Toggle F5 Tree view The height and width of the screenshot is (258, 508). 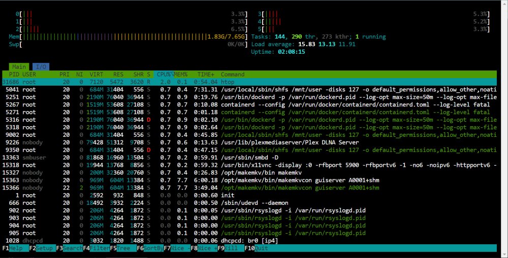click(123, 248)
